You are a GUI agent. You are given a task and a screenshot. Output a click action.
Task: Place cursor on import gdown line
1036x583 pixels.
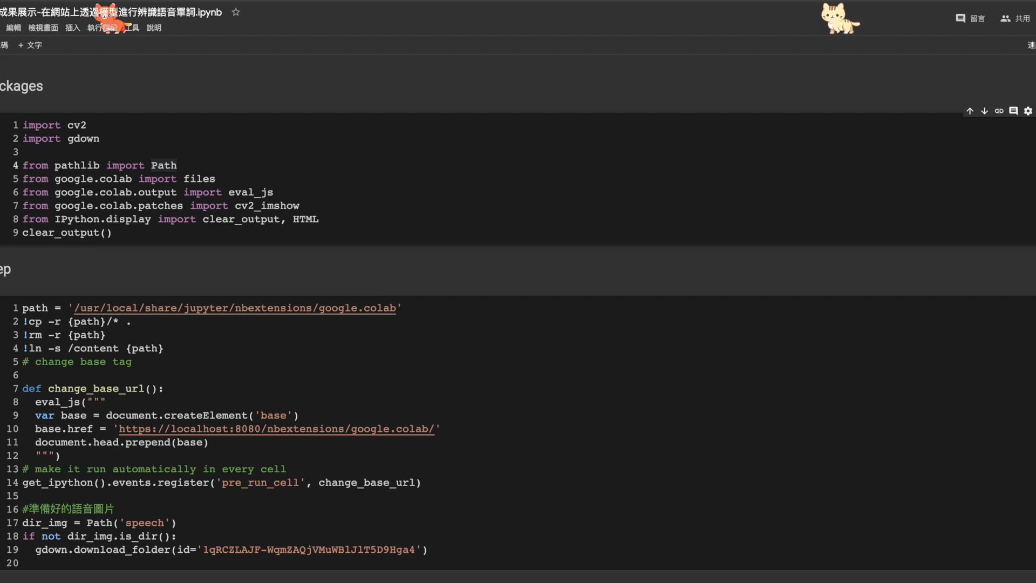[61, 139]
